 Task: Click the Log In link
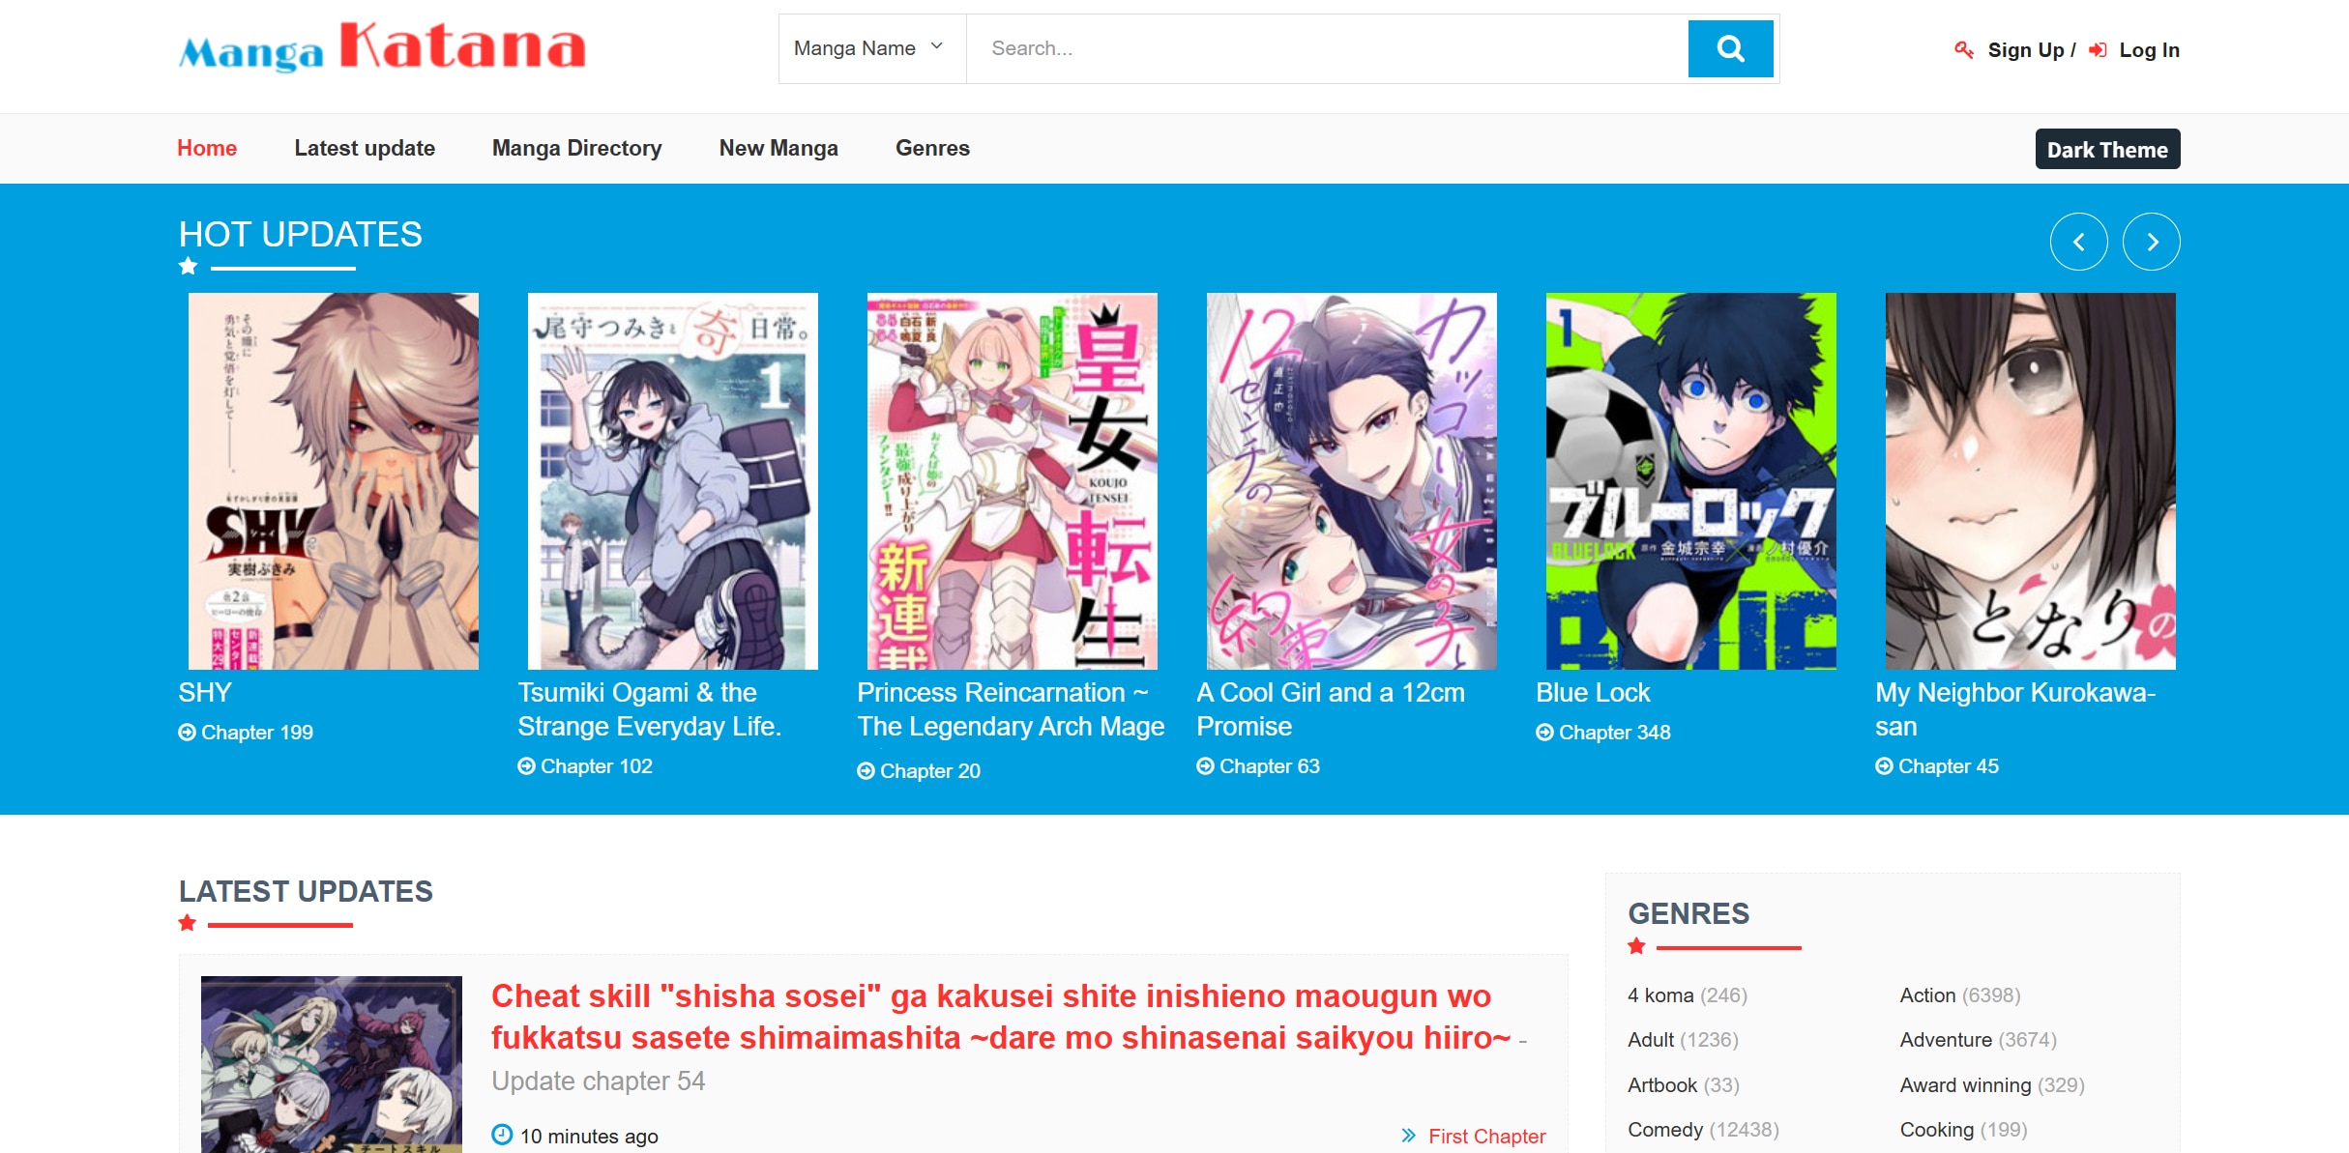[x=2149, y=50]
